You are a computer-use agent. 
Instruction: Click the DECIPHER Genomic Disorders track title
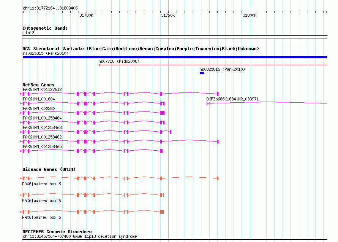(x=57, y=232)
